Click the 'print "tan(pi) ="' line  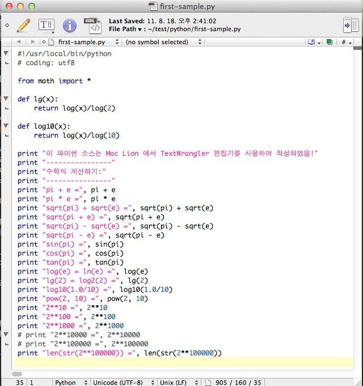(x=70, y=262)
